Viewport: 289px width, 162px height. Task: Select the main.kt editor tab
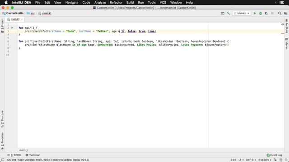coord(15,19)
